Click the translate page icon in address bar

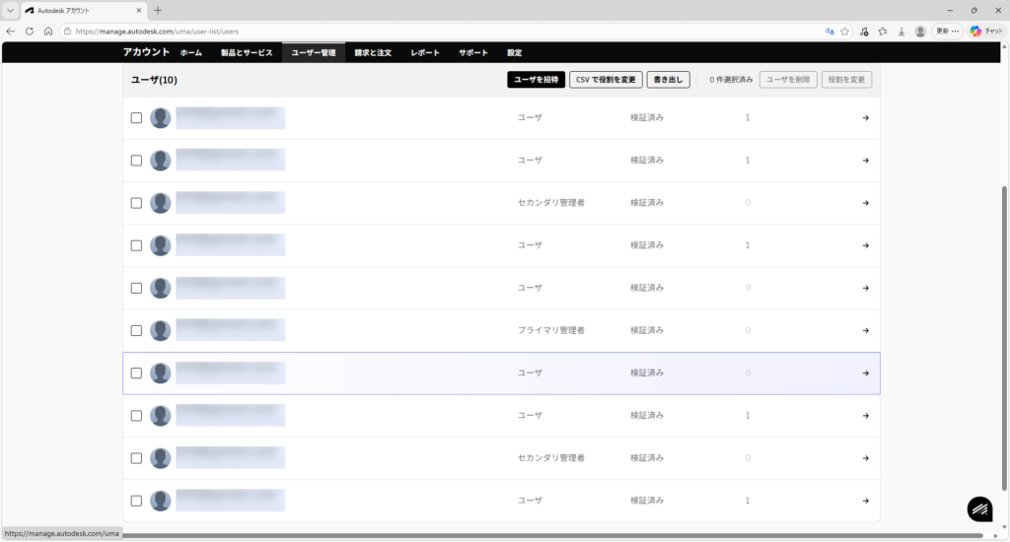(830, 31)
